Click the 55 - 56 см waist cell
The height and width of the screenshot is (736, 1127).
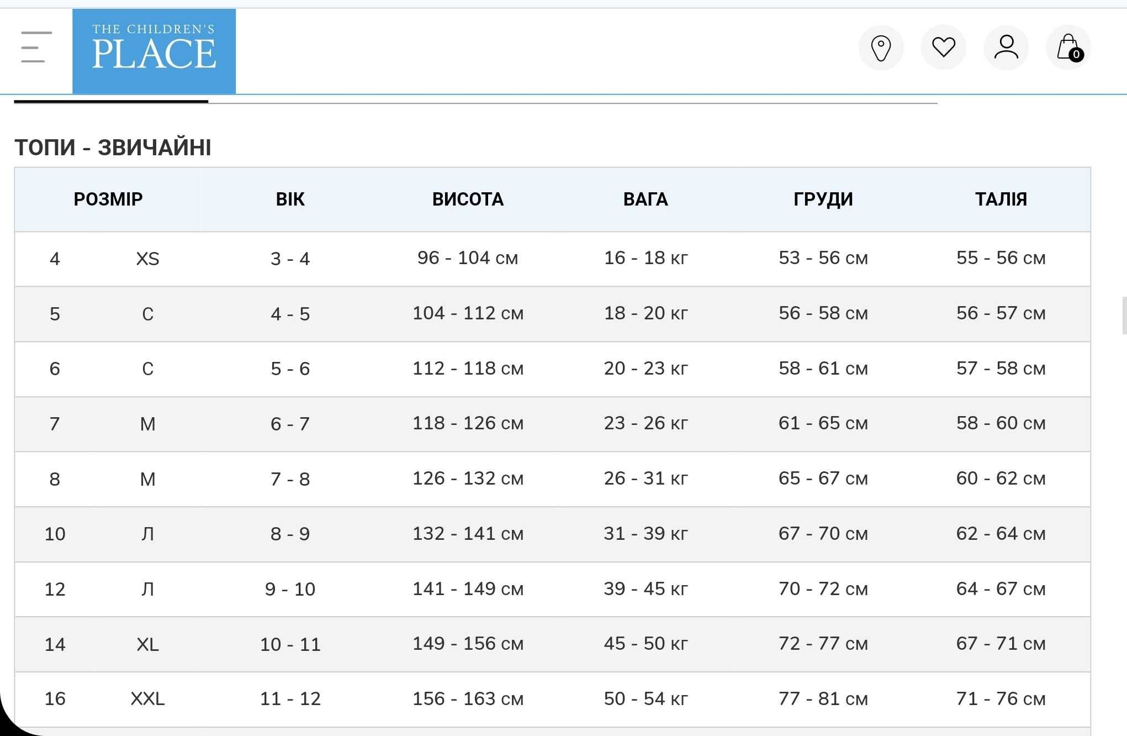coord(1001,257)
